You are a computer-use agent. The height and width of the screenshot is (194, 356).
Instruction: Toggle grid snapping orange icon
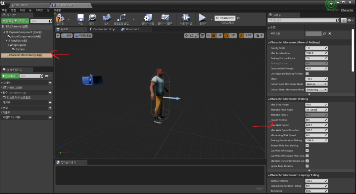(214, 35)
